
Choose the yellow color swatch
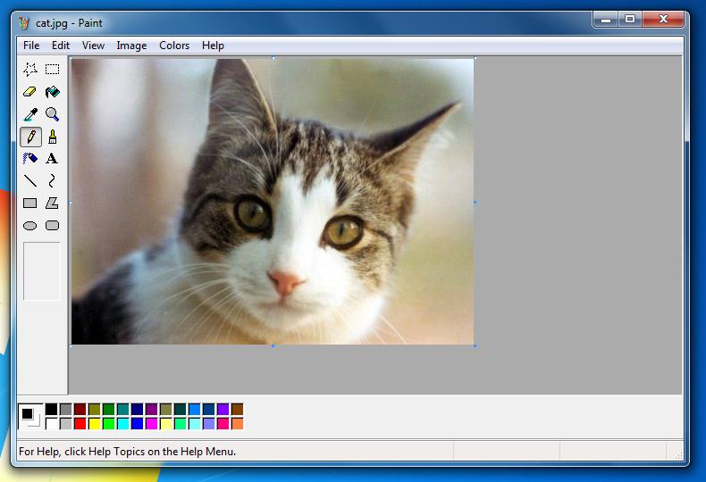point(95,423)
